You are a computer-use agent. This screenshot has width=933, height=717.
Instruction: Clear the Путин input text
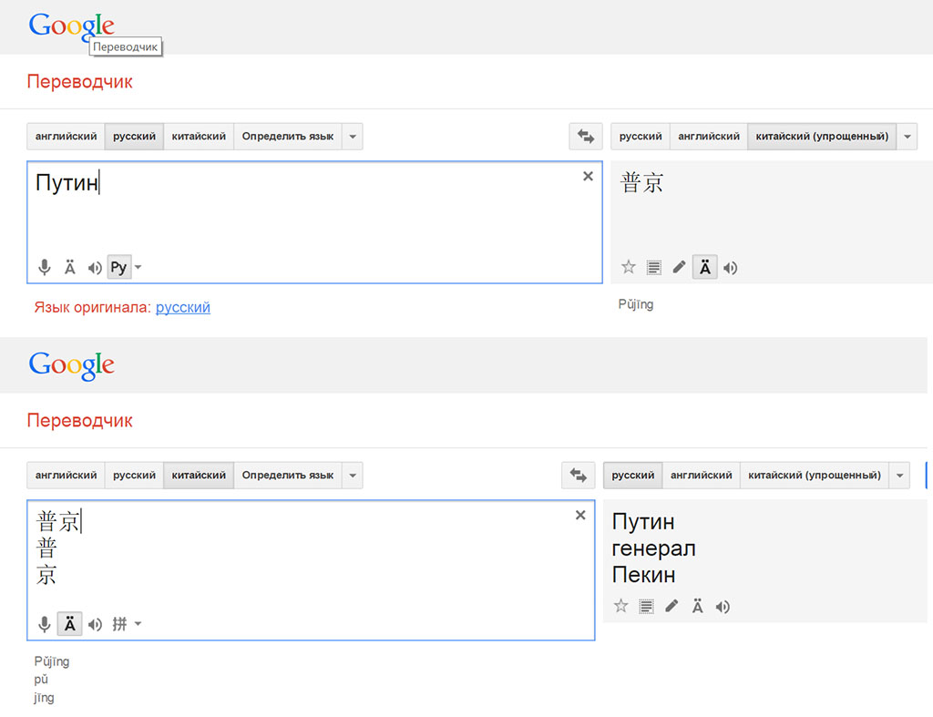pos(588,176)
